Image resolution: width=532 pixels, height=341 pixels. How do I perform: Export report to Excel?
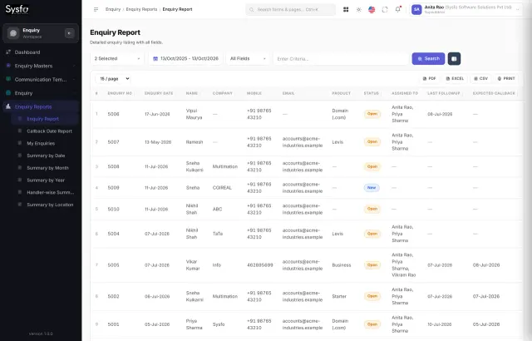click(x=455, y=78)
